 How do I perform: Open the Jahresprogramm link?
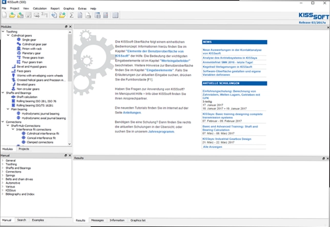[x=161, y=132]
